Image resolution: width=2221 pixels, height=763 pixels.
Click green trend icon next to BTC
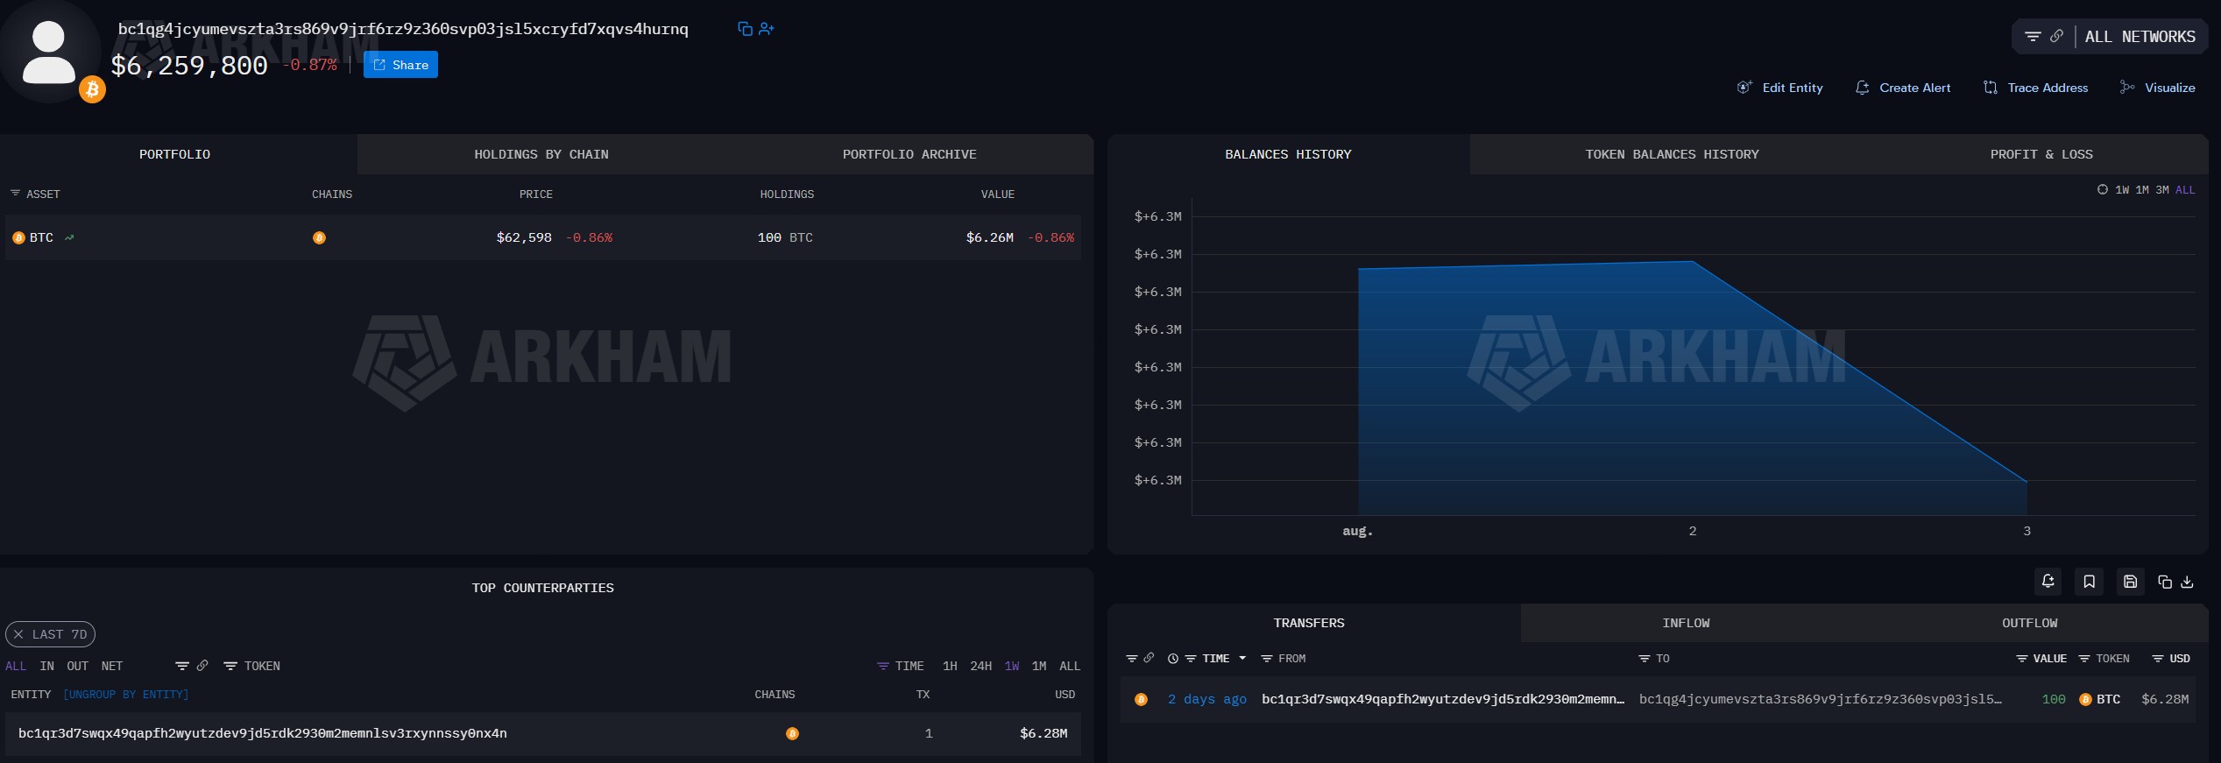69,237
